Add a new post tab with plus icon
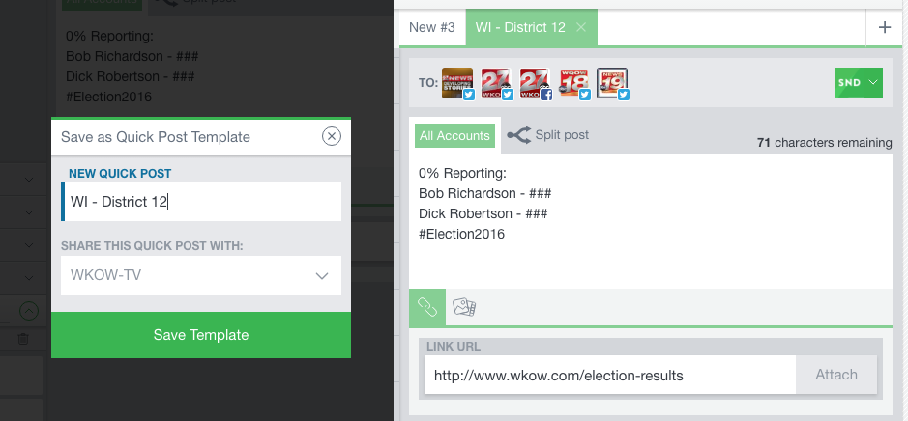The width and height of the screenshot is (908, 421). 884,27
